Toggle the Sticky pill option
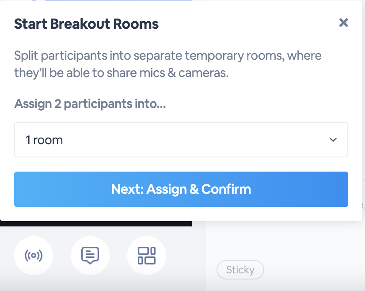 [240, 270]
